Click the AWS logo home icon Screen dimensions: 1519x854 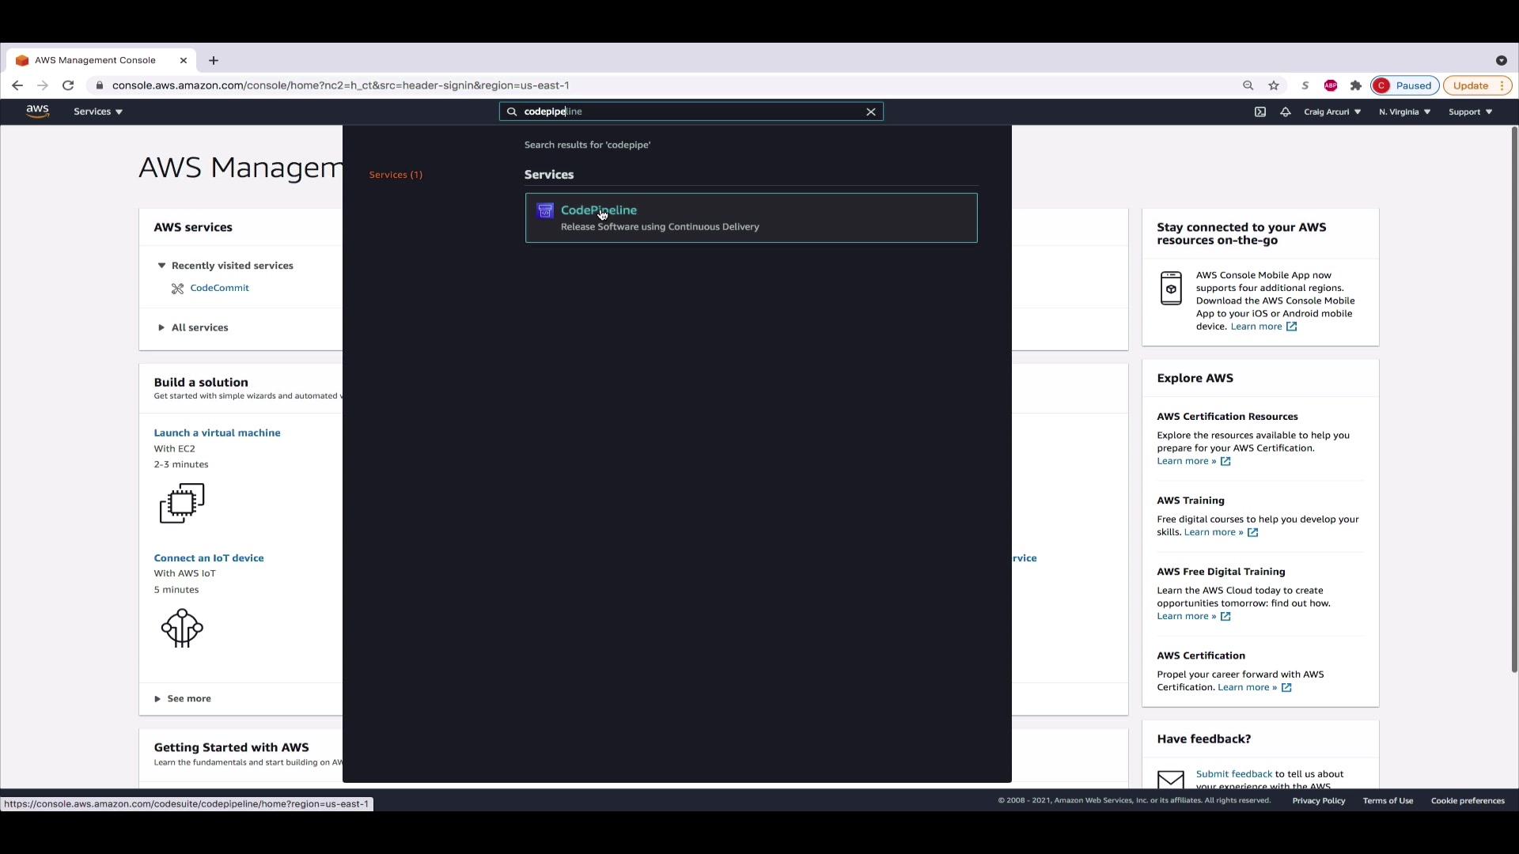pos(37,111)
